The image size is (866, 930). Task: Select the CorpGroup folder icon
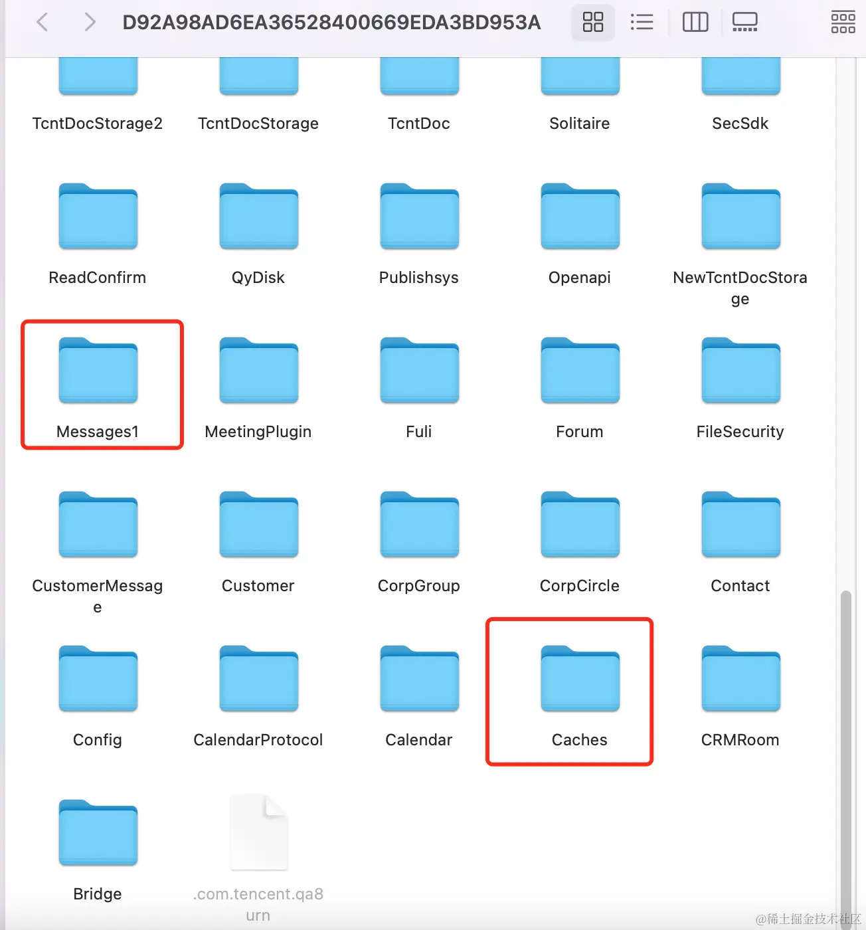coord(419,524)
